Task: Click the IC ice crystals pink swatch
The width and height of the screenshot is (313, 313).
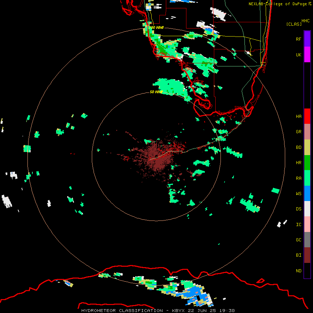Action: tap(307, 224)
